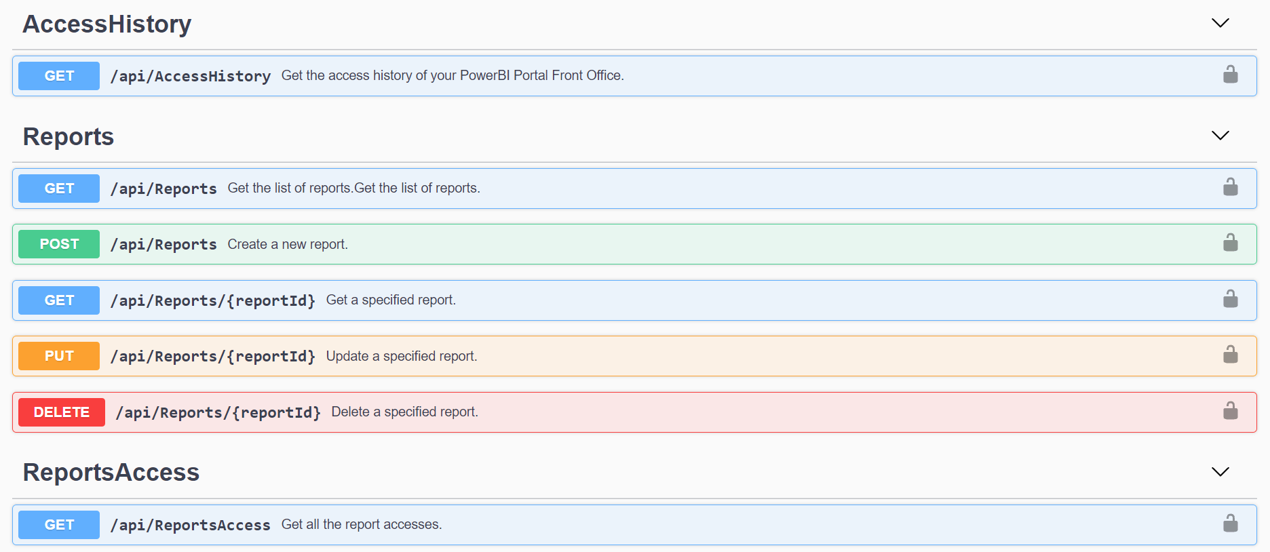Viewport: 1270px width, 552px height.
Task: Click lock icon on DELETE /api/Reports/{reportId}
Action: pyautogui.click(x=1230, y=411)
